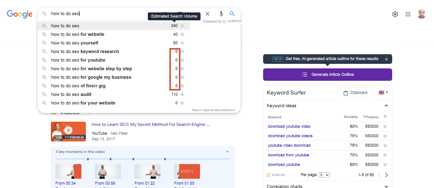
Task: Collapse the '4 key moments in this video' panel
Action: (x=227, y=152)
